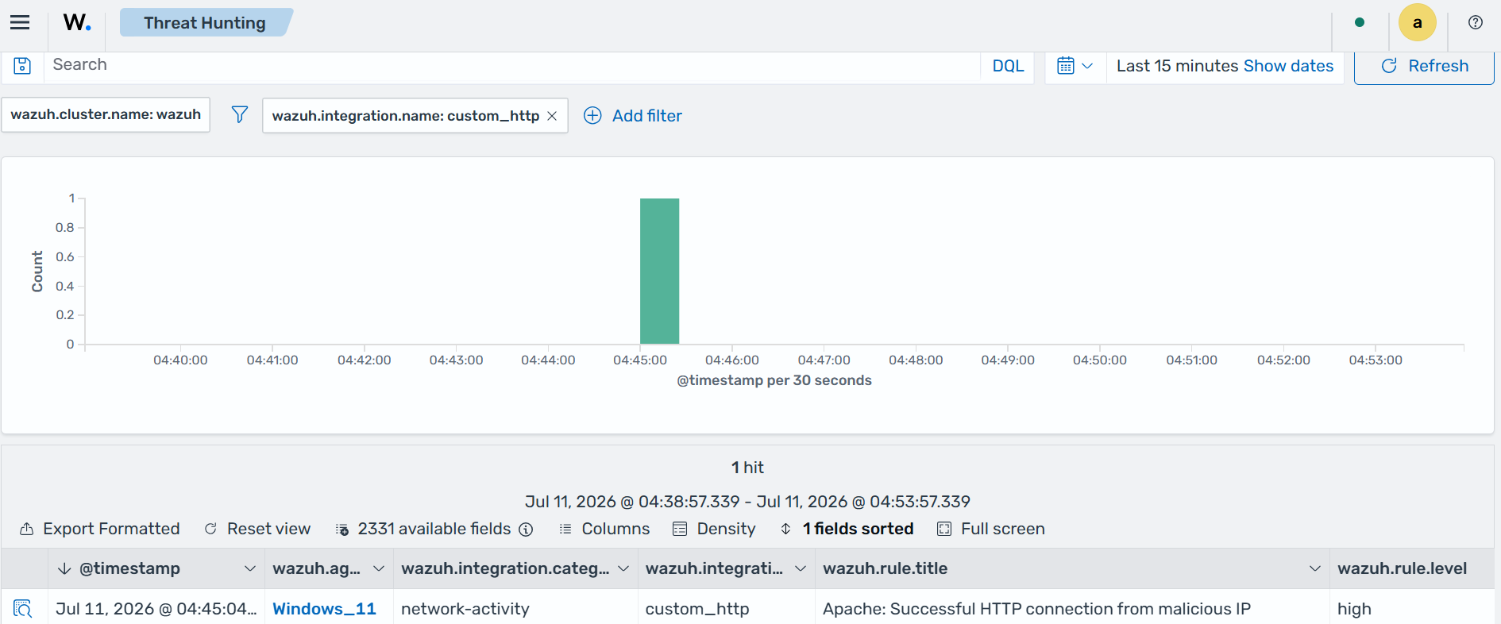The width and height of the screenshot is (1501, 624).
Task: Open the Threat Hunting breadcrumb tab
Action: coord(205,23)
